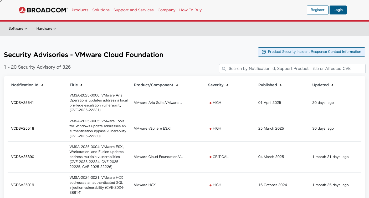Open Support and Services menu
This screenshot has width=369, height=198.
click(134, 10)
